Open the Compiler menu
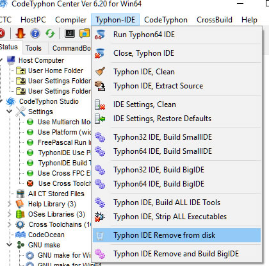Viewport: 269px width, 266px height. [x=70, y=20]
